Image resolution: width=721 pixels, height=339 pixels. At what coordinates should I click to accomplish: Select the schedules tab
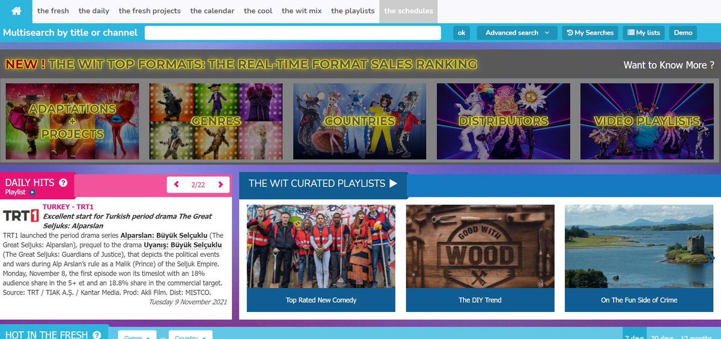[x=408, y=11]
